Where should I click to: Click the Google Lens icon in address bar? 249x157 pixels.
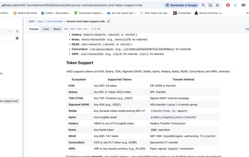click(167, 5)
